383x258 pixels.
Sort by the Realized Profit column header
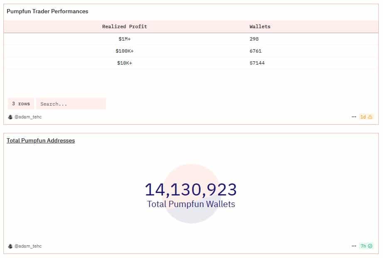click(x=125, y=27)
